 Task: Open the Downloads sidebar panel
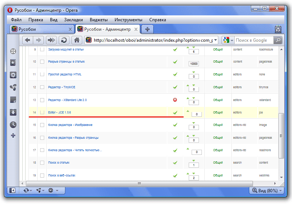pyautogui.click(x=13, y=112)
